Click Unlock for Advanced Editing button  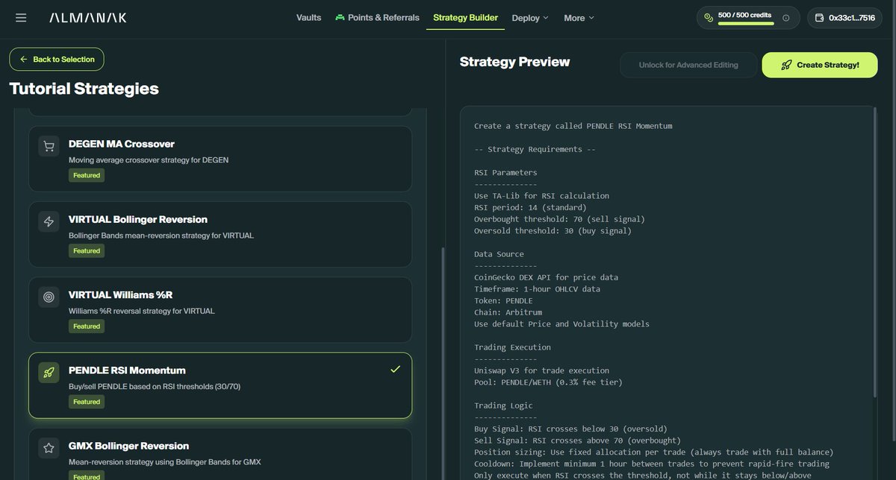(688, 65)
